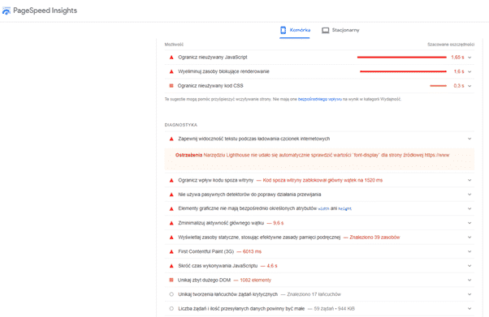Click the short savings bar for kod CSS

pyautogui.click(x=438, y=86)
